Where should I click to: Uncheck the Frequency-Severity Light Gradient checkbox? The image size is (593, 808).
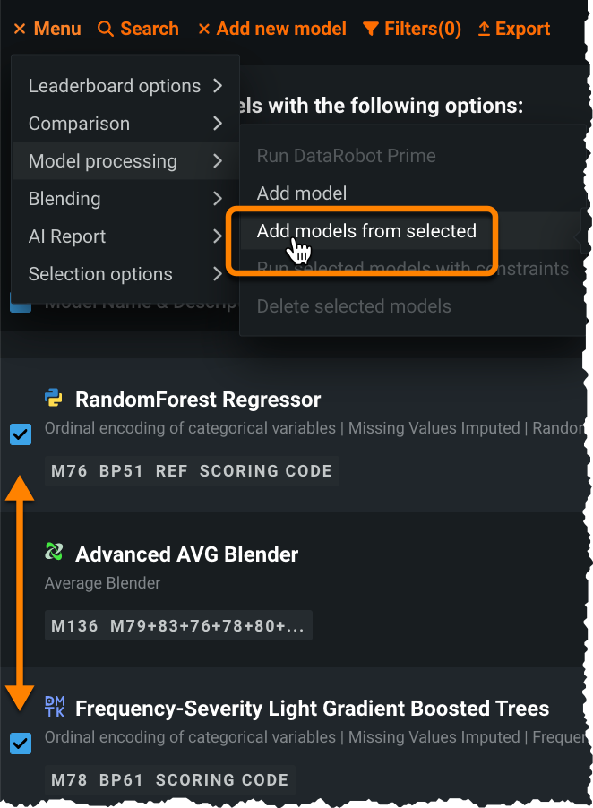pos(20,744)
